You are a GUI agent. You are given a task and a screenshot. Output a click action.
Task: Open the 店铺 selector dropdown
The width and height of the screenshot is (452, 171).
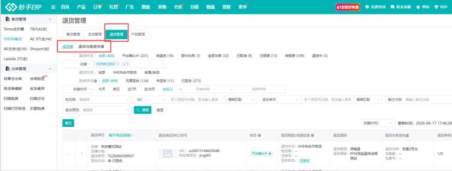click(x=78, y=64)
